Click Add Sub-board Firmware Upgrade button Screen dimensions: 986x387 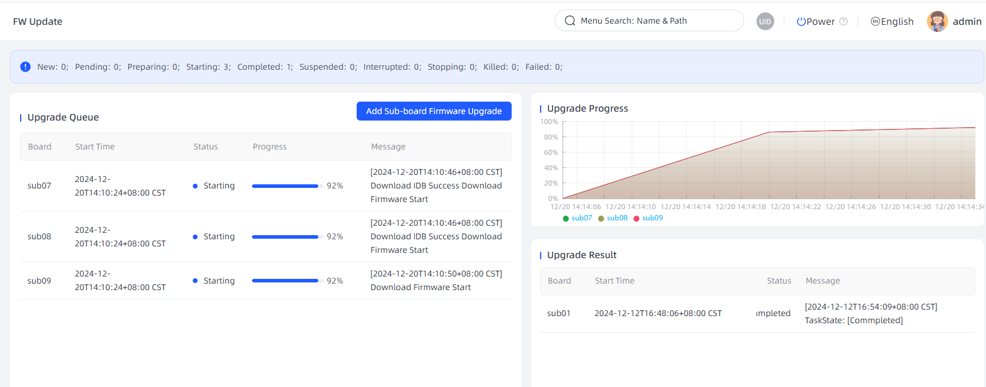(434, 111)
